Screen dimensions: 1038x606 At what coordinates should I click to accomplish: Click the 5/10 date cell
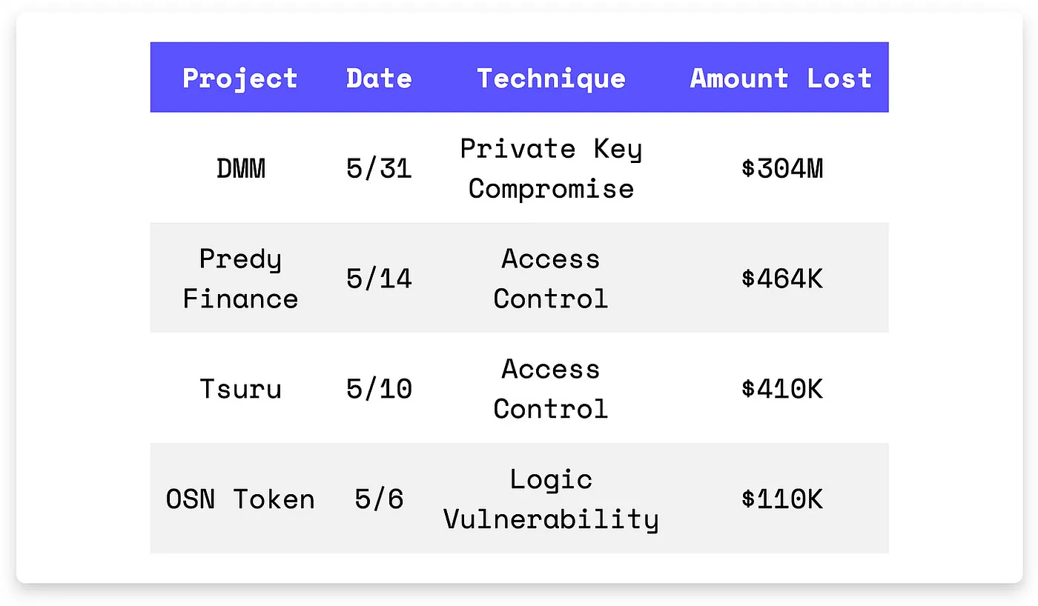click(379, 389)
